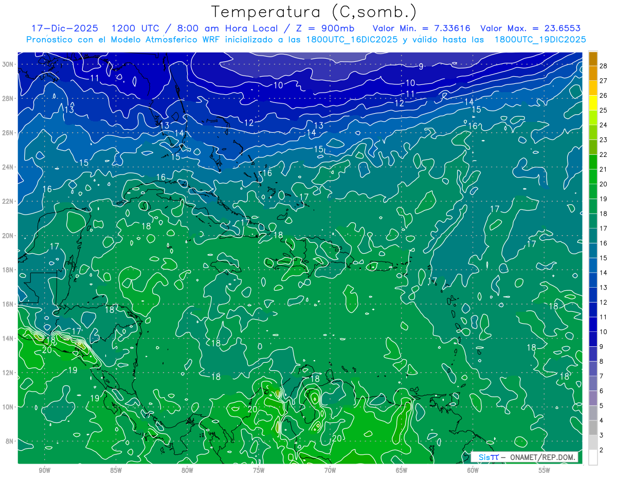Click the '85W' longitude axis label
617x477 pixels.
pyautogui.click(x=116, y=470)
